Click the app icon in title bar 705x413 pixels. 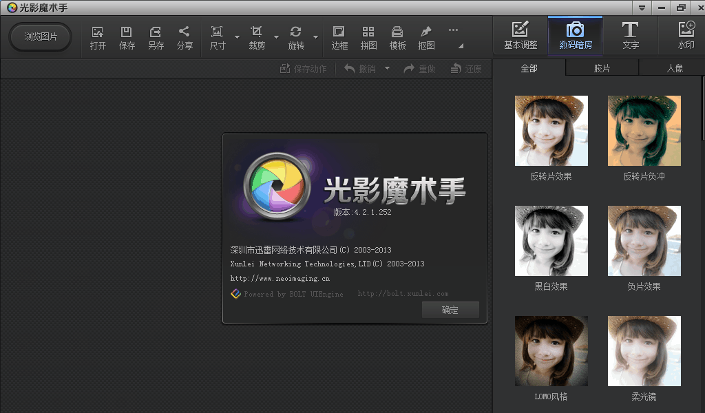click(12, 7)
